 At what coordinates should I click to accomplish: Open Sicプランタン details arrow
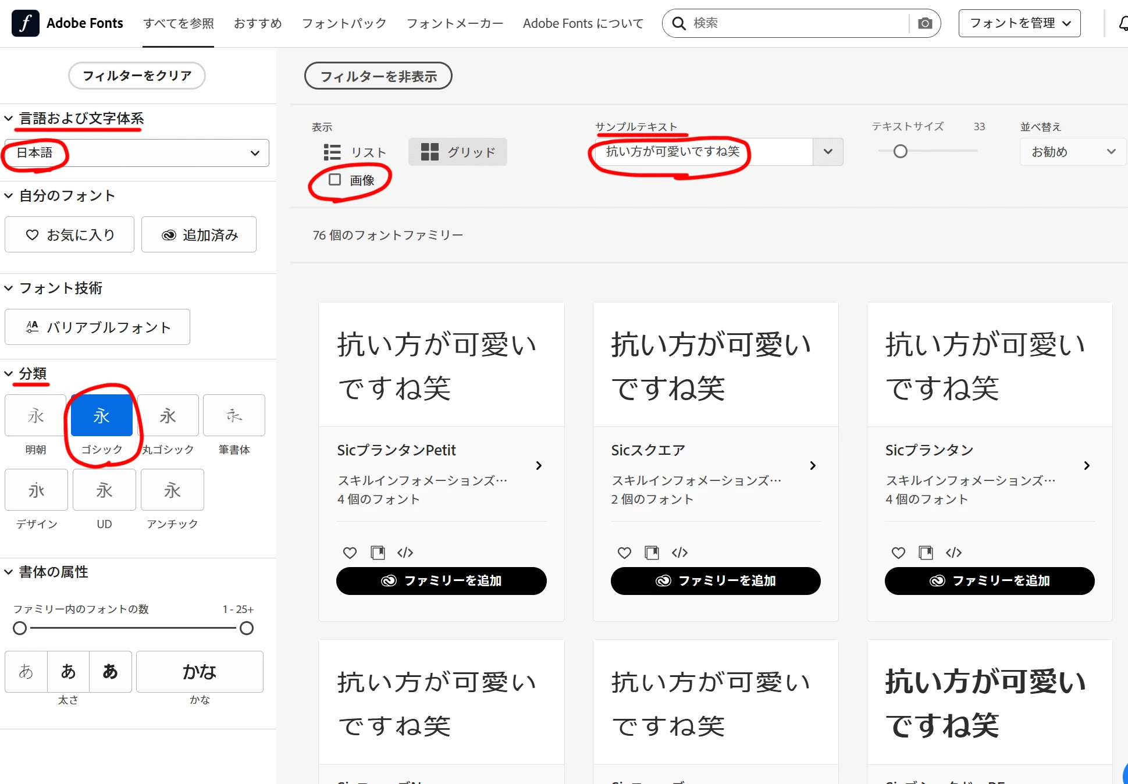tap(1087, 466)
